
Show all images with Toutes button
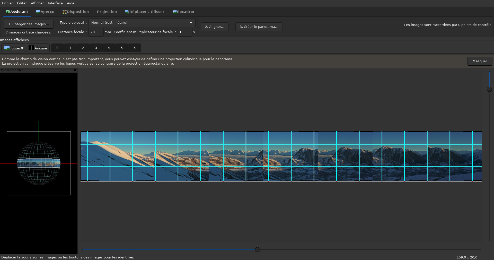[x=14, y=48]
